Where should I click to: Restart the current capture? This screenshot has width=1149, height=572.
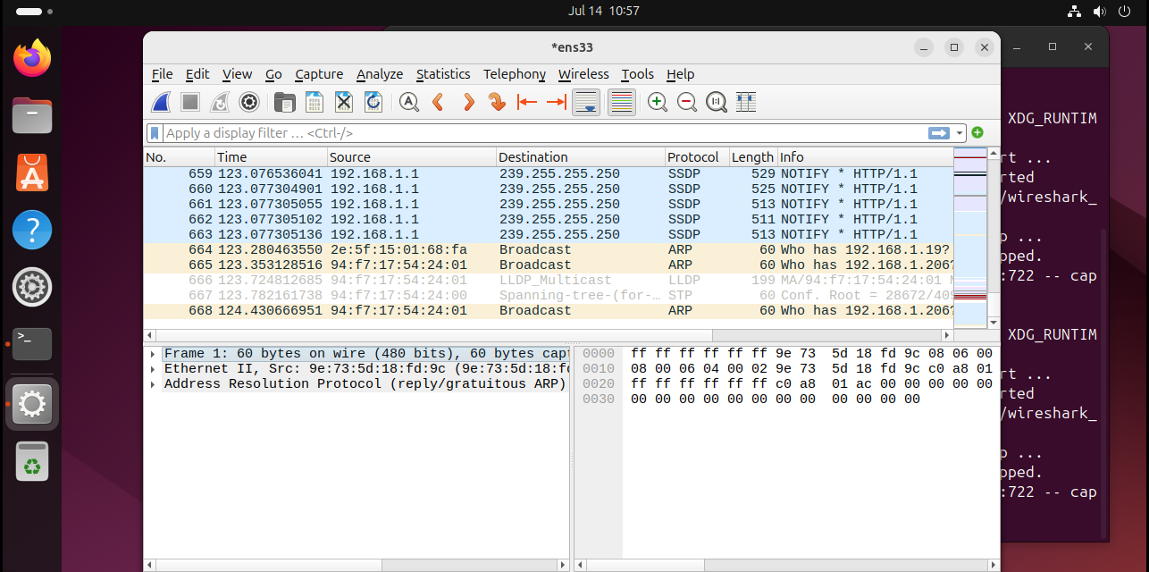click(x=220, y=102)
